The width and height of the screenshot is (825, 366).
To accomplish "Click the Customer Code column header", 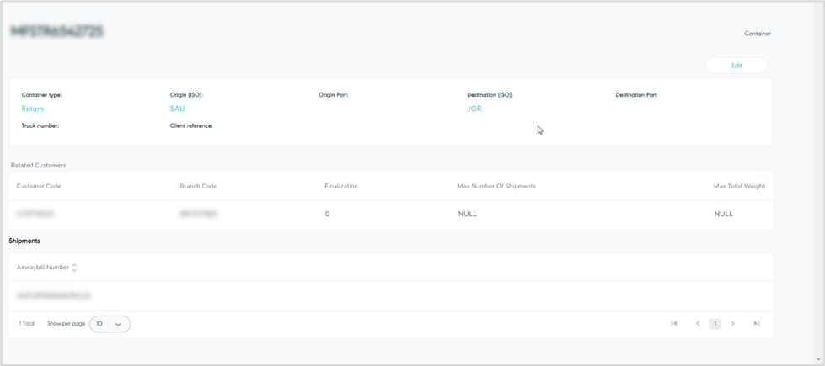I will click(39, 186).
